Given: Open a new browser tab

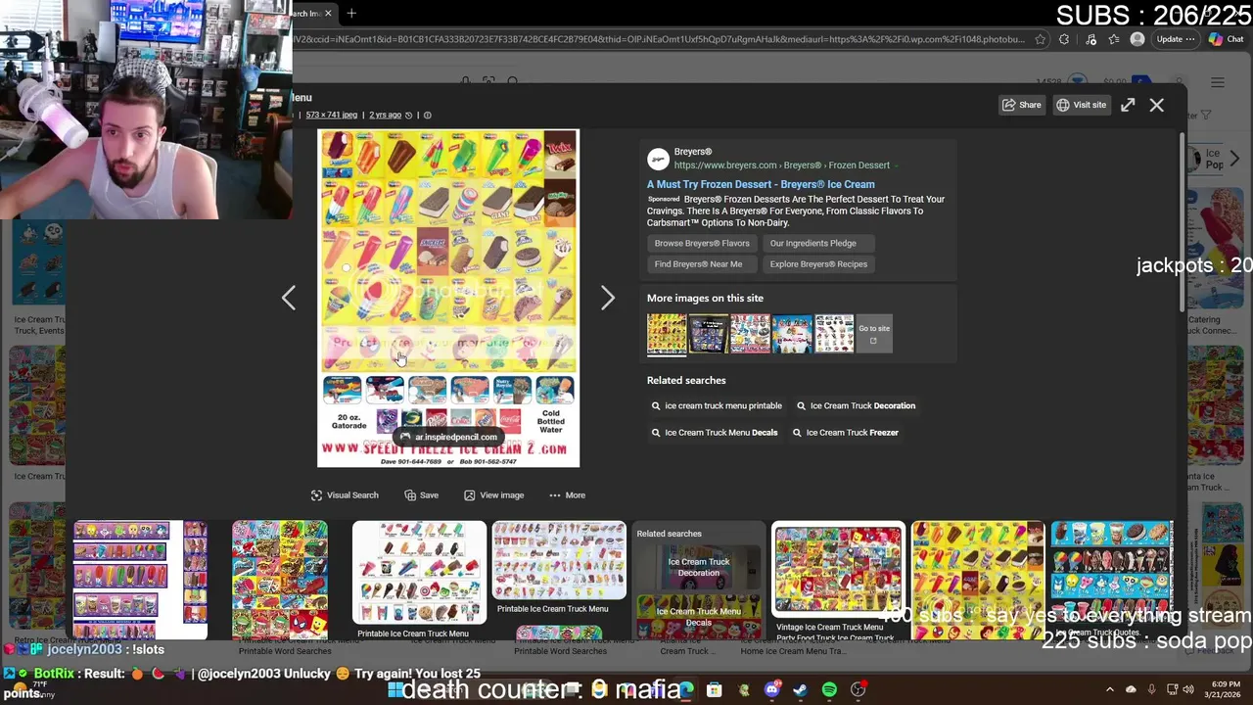Looking at the screenshot, I should click(351, 13).
